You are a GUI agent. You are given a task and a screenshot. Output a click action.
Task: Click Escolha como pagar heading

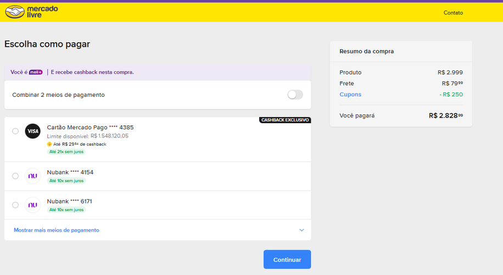[47, 44]
